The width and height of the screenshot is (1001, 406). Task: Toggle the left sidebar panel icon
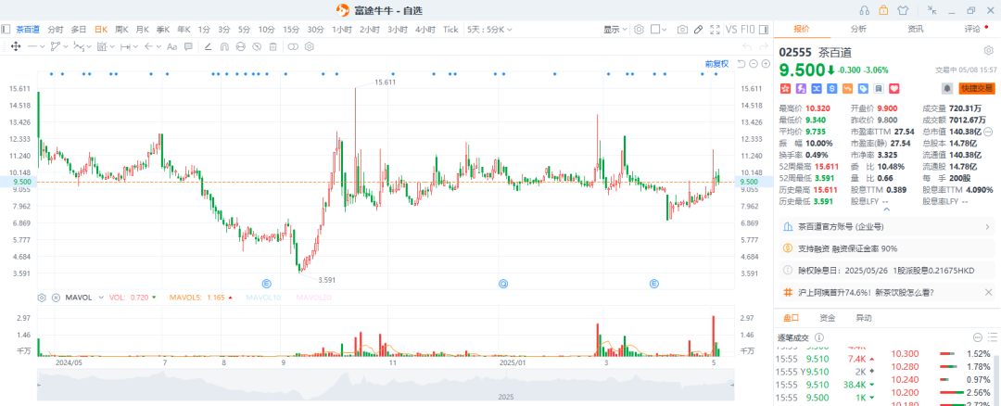click(x=6, y=30)
